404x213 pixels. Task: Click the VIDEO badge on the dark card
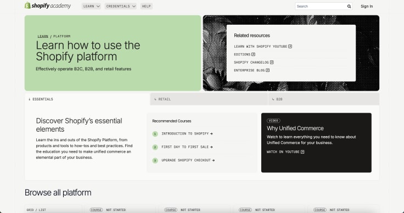(x=273, y=121)
